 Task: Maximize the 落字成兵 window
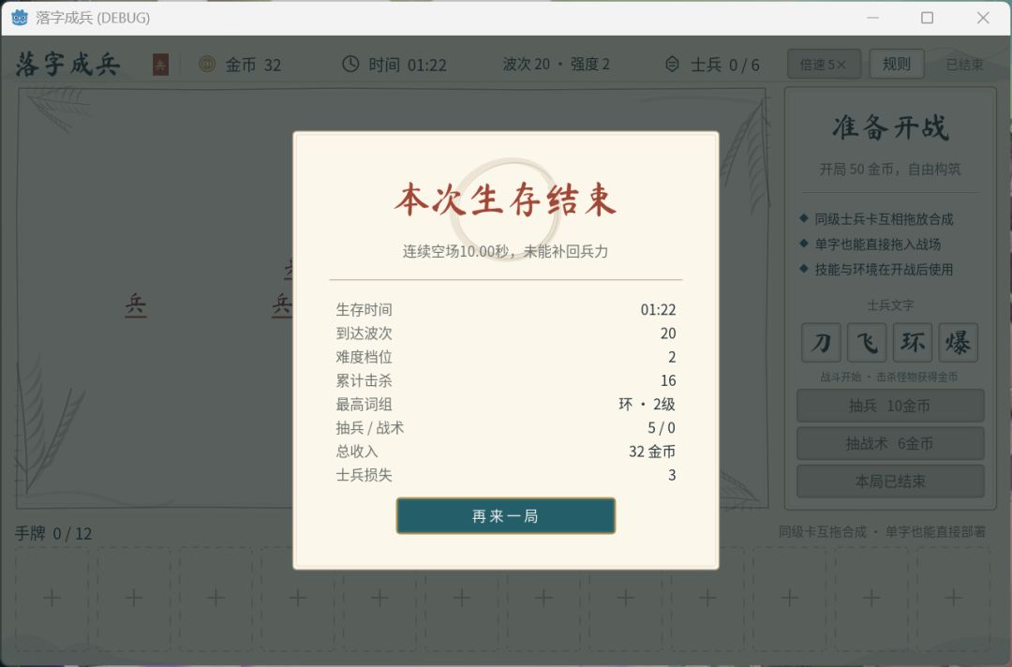tap(927, 18)
